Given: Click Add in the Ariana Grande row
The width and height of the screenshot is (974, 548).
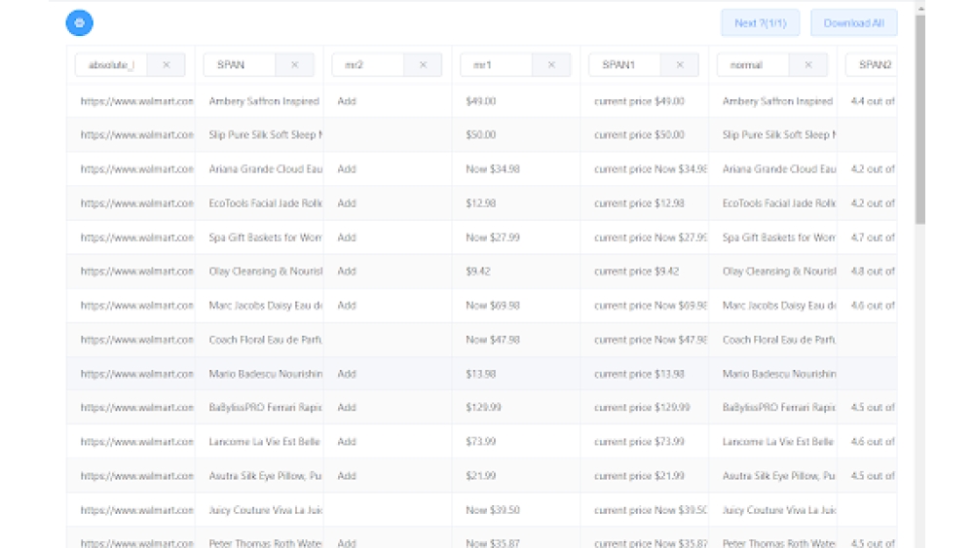Looking at the screenshot, I should [x=347, y=168].
